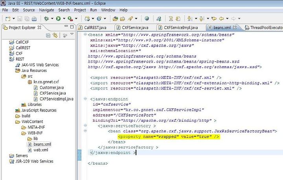Open the Run configurations dropdown arrow
The height and width of the screenshot is (180, 283).
click(x=64, y=19)
